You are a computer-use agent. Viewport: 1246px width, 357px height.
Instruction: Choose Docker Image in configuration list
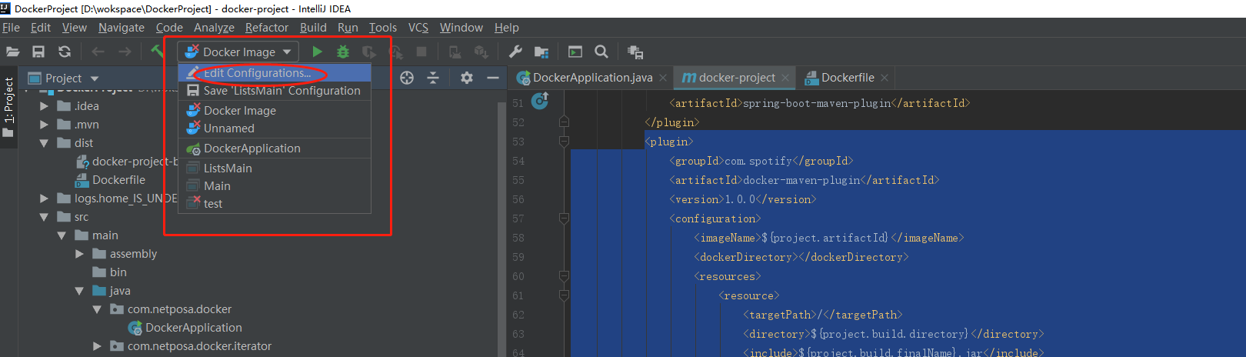(275, 111)
